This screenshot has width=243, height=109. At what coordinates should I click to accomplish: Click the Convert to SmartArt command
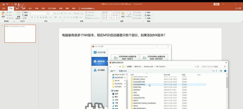93,18
